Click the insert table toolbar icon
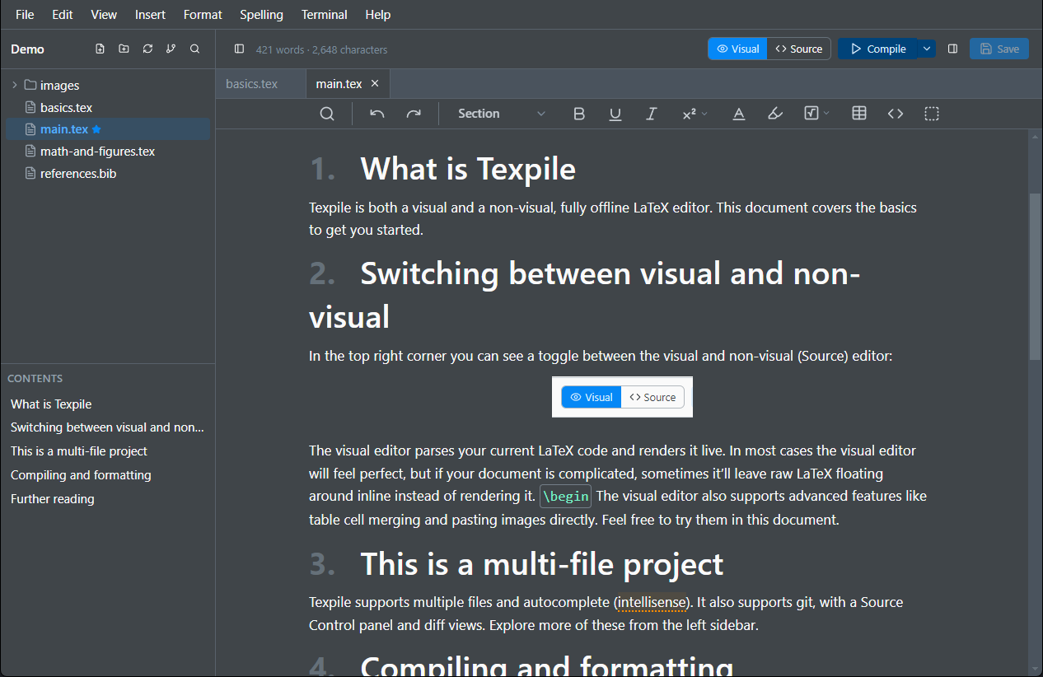 coord(859,114)
